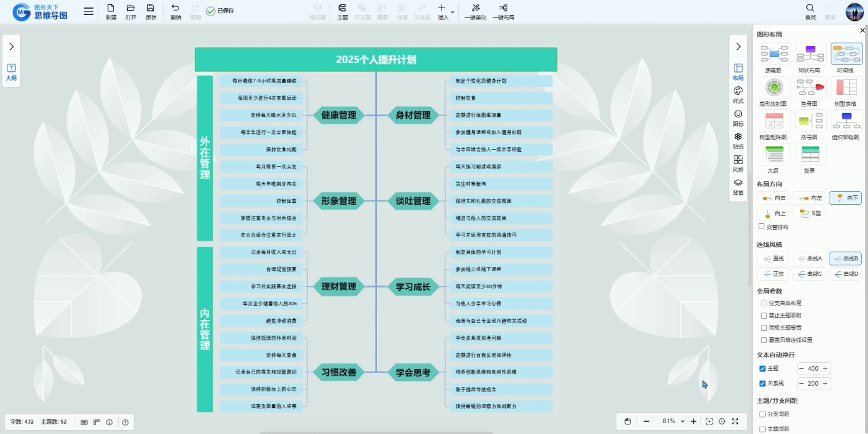Expand the left 大纲 panel chevron
Screen dimensions: 868x434
pos(12,46)
